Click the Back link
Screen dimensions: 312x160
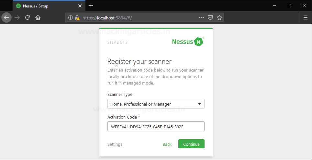point(167,144)
